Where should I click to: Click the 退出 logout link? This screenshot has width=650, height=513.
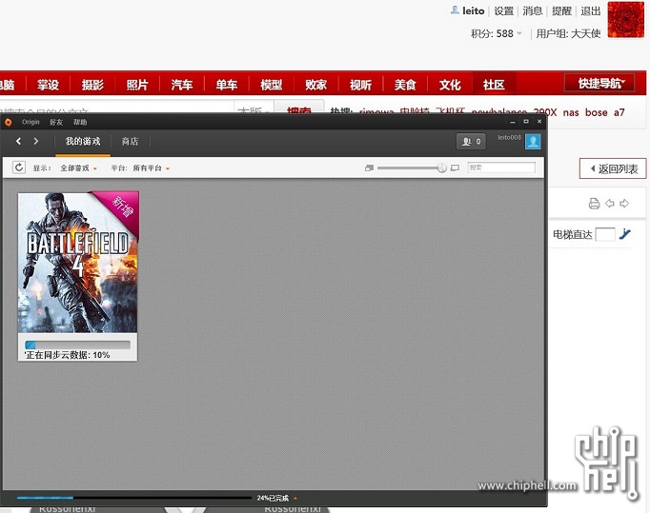pyautogui.click(x=591, y=11)
